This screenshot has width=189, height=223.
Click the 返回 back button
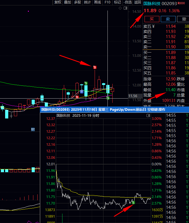coord(137,2)
